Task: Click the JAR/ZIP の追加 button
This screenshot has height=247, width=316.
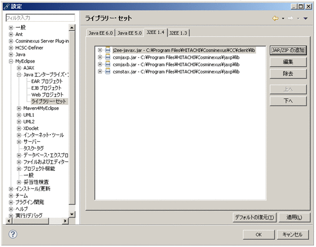Action: tap(288, 50)
